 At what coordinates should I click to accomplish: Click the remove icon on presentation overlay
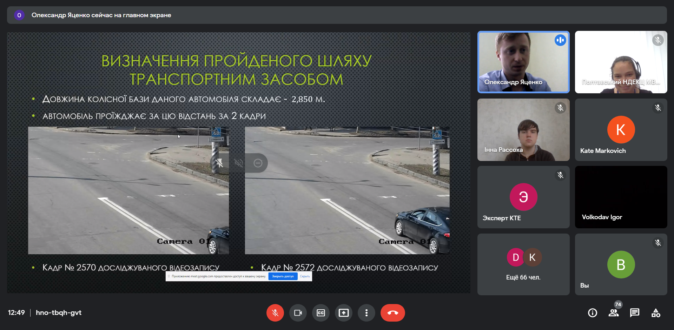click(258, 163)
